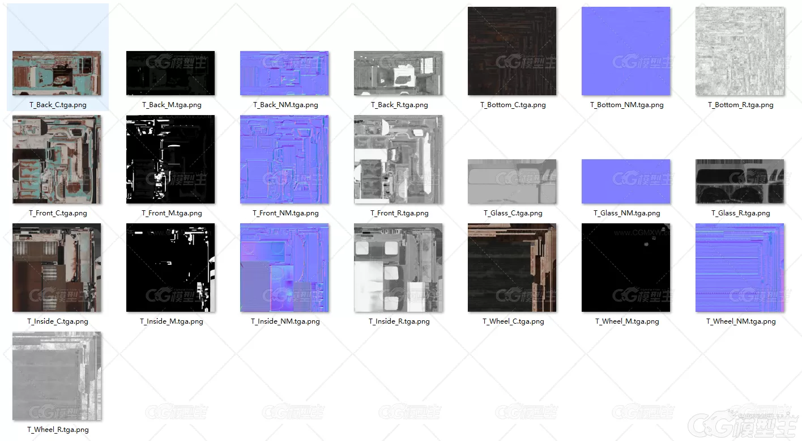Select the T_Inside_R.tga.png thumbnail
This screenshot has width=802, height=441.
pyautogui.click(x=398, y=268)
